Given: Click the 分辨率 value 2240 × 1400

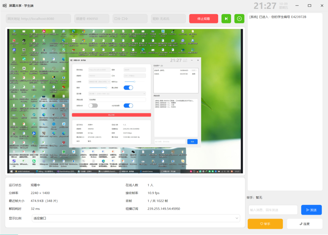Looking at the screenshot, I should (40, 193).
